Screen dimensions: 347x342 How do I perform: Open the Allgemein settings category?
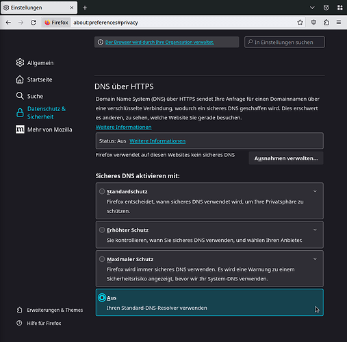(35, 63)
